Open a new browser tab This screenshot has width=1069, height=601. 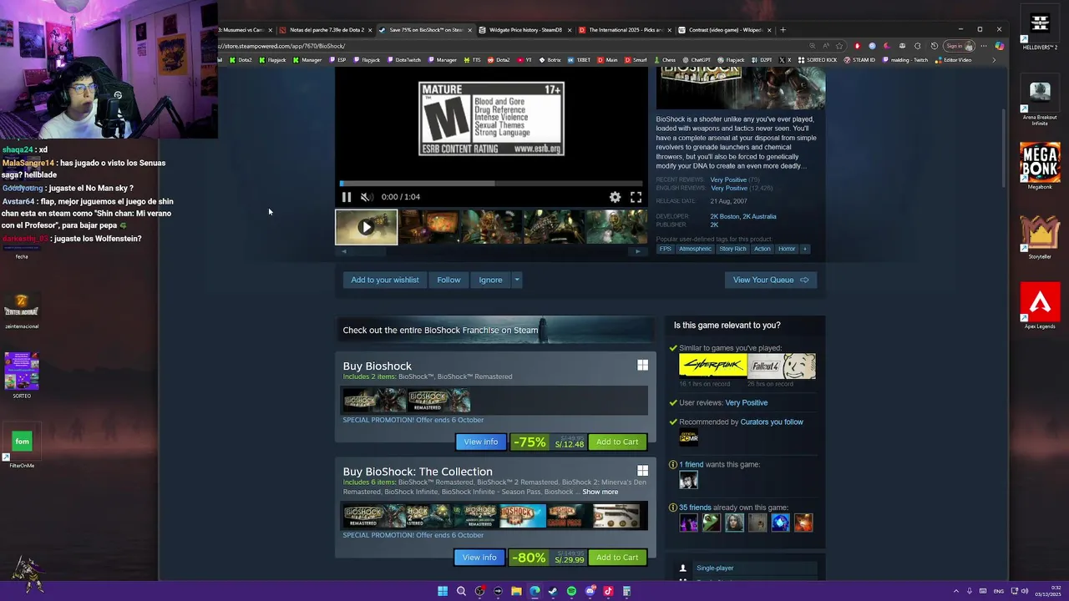point(783,30)
